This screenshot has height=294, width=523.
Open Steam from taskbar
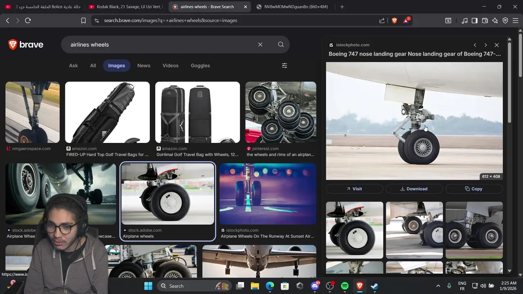[375, 286]
